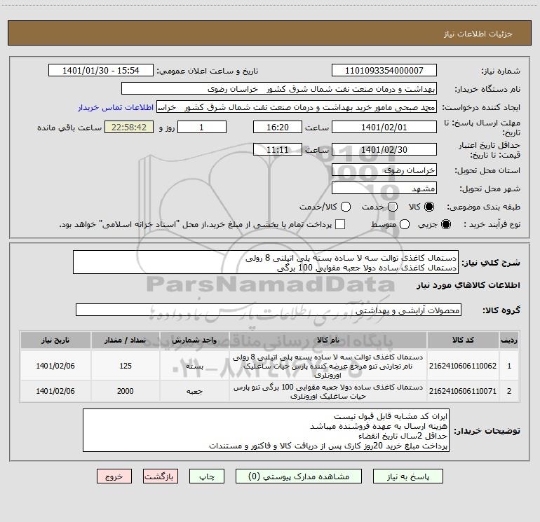540x522 pixels.
Task: Click product code 216241060611​0062
Action: 463,366
